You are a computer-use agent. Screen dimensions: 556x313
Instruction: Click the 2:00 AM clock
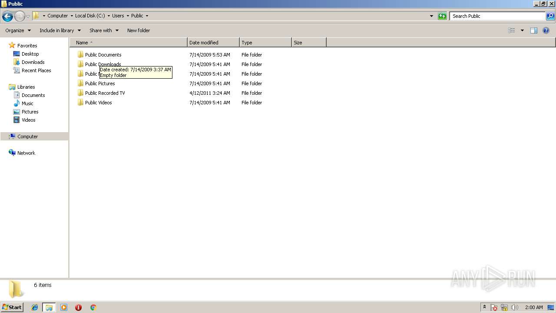click(534, 307)
